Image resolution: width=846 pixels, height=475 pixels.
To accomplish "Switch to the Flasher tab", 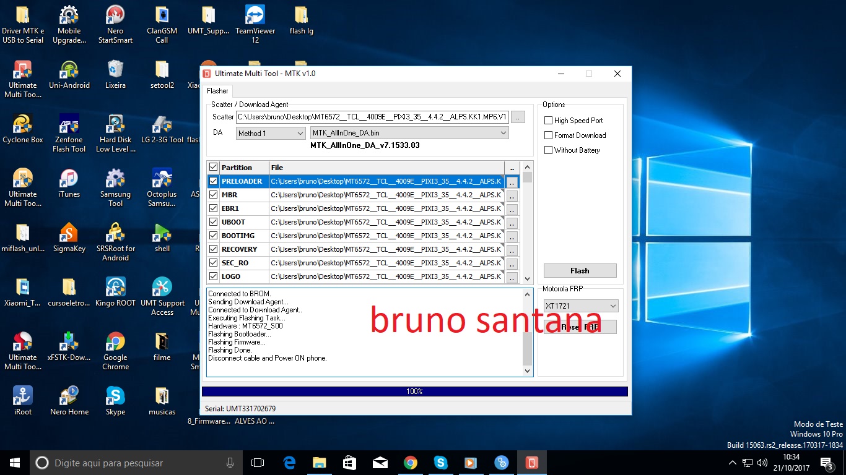I will point(217,91).
